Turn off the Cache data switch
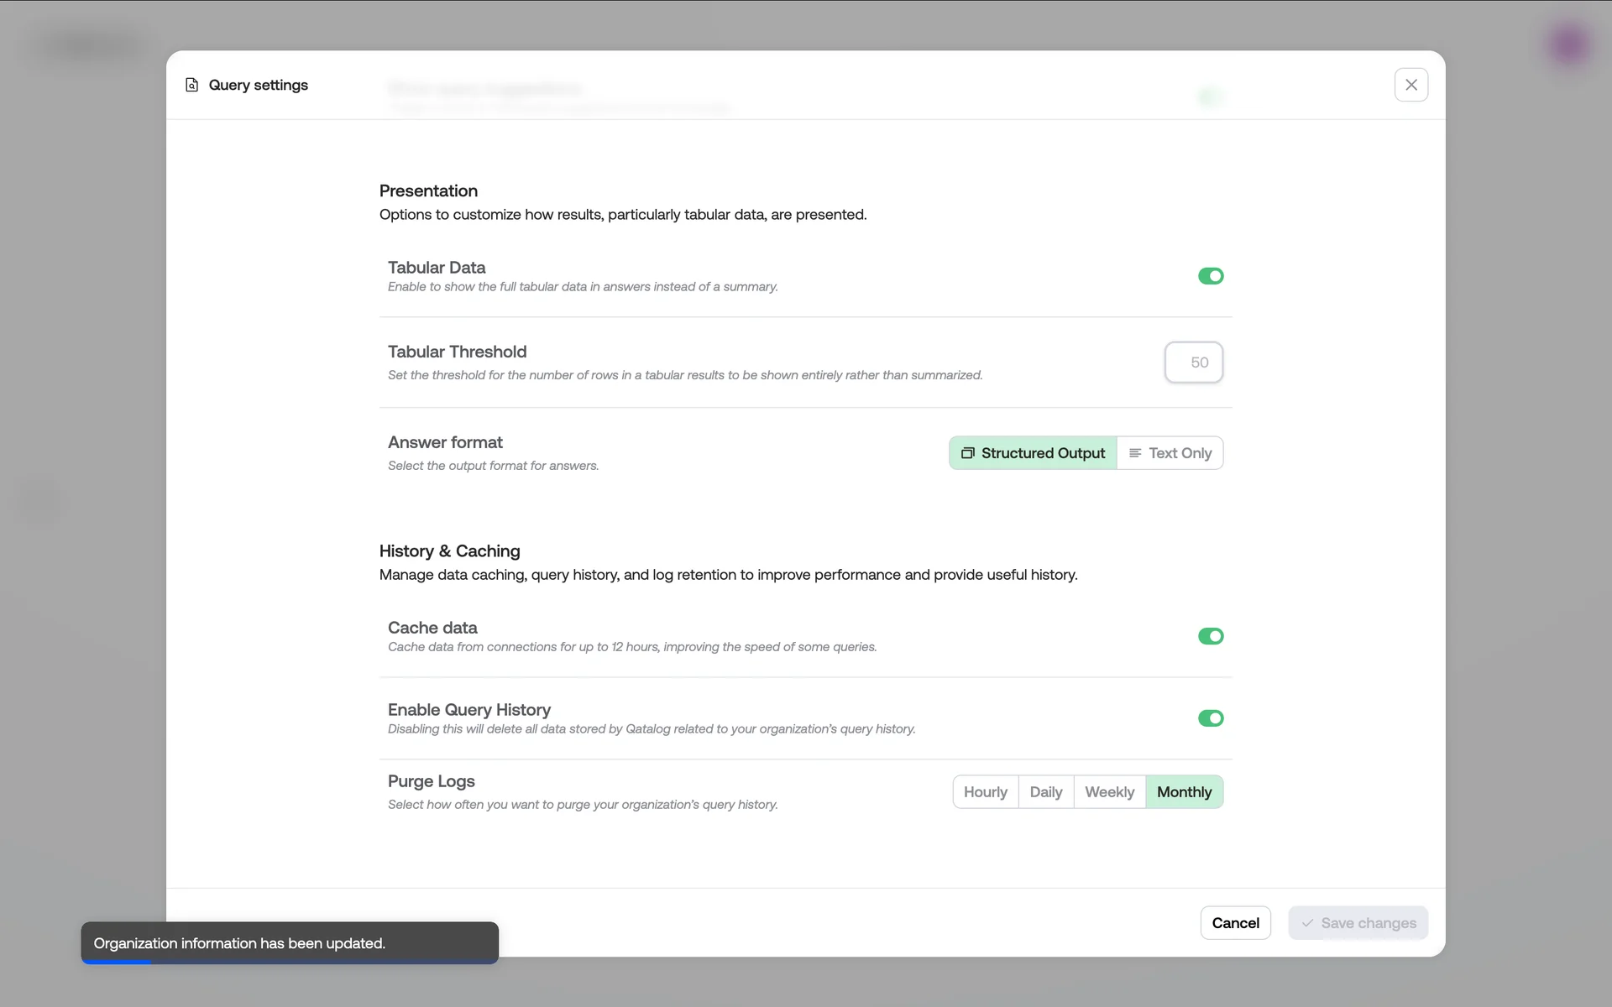Image resolution: width=1612 pixels, height=1007 pixels. click(1210, 636)
